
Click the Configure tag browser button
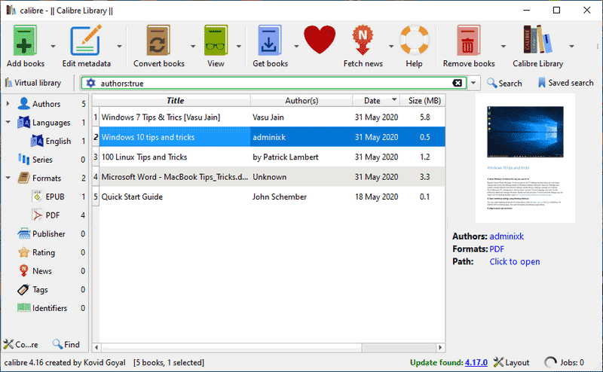point(21,344)
